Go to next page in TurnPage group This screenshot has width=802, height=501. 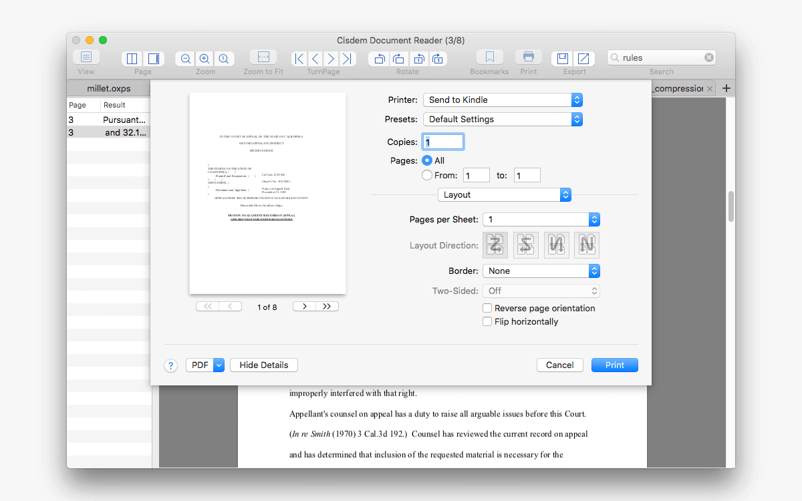331,59
